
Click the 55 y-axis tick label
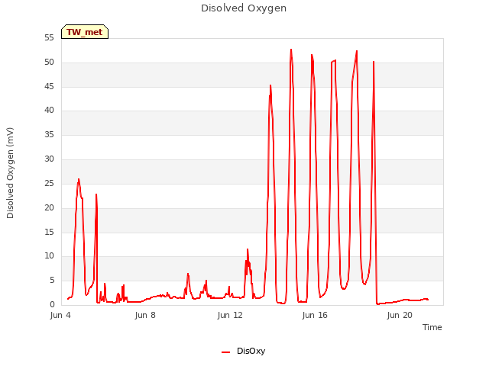(49, 38)
